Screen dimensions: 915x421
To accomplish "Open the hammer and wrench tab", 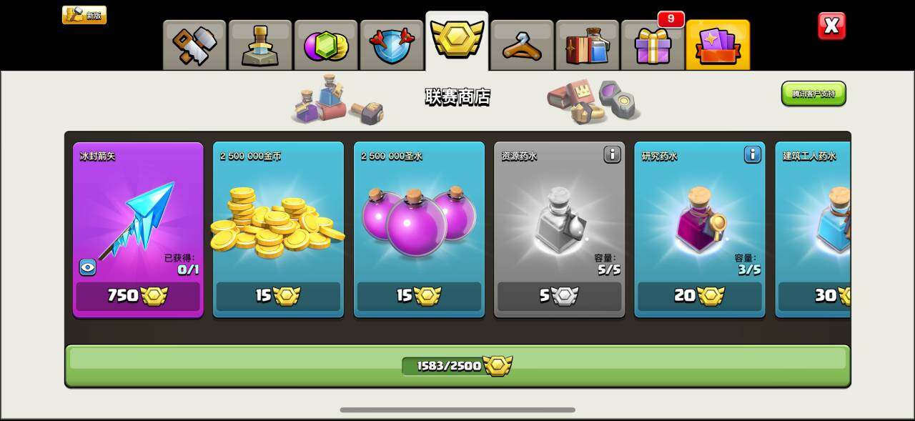I will [x=194, y=46].
